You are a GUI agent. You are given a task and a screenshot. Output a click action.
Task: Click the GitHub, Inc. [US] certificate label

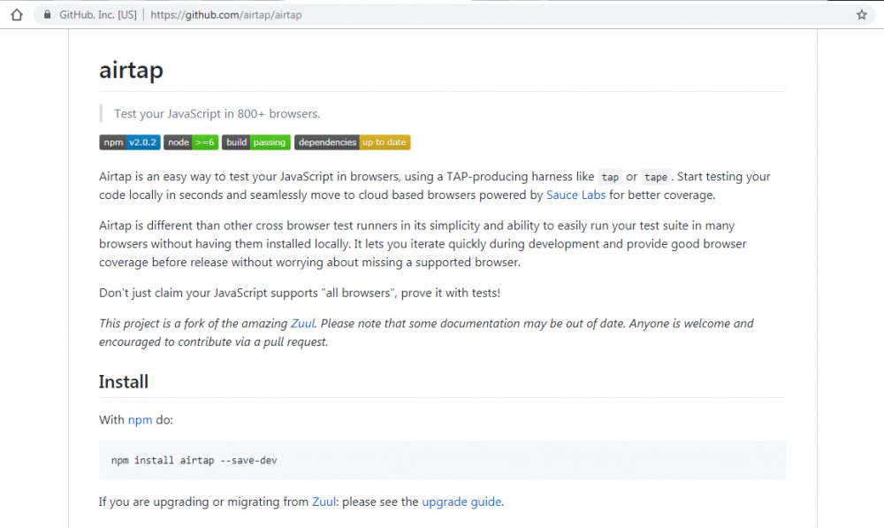coord(97,15)
